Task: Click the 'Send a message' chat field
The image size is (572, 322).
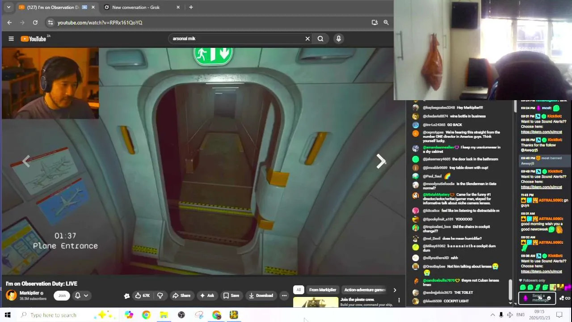Action: click(x=537, y=298)
